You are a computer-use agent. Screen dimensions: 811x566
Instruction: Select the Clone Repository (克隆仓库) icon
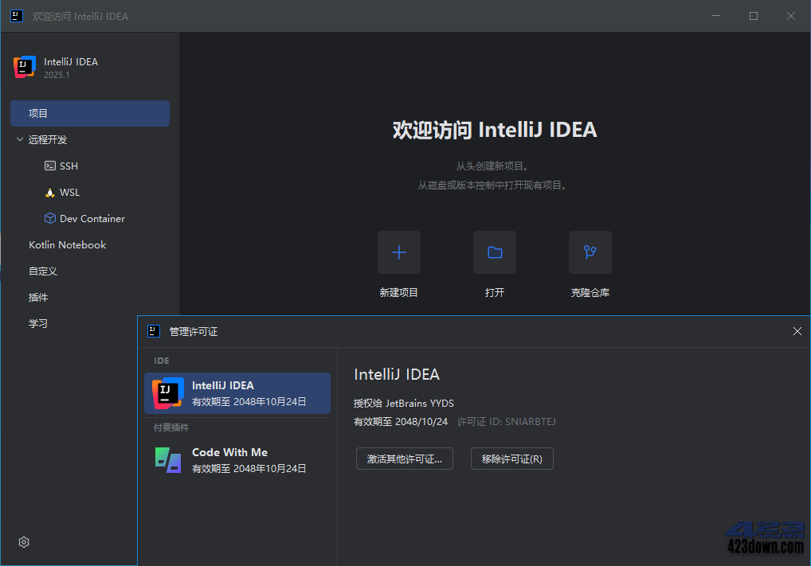[x=590, y=252]
